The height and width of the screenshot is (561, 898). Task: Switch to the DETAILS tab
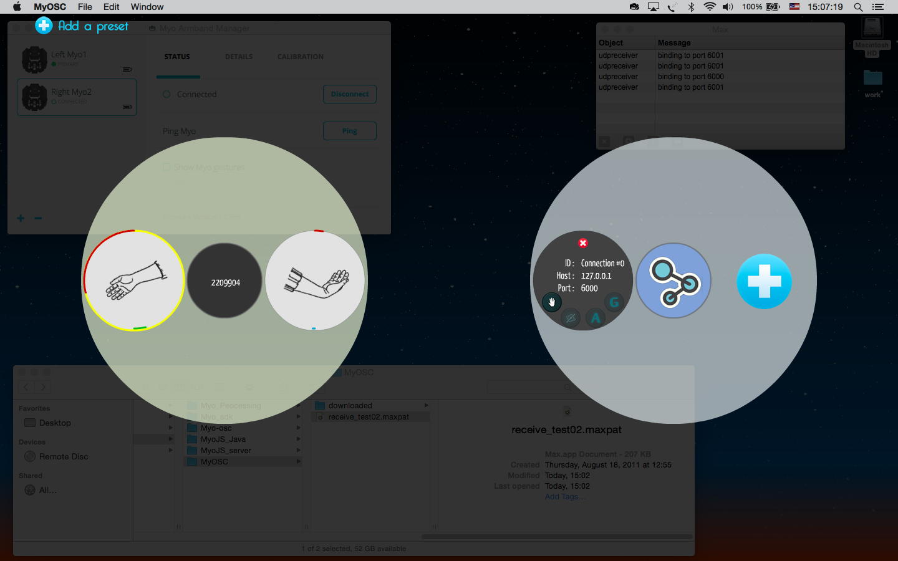tap(239, 57)
